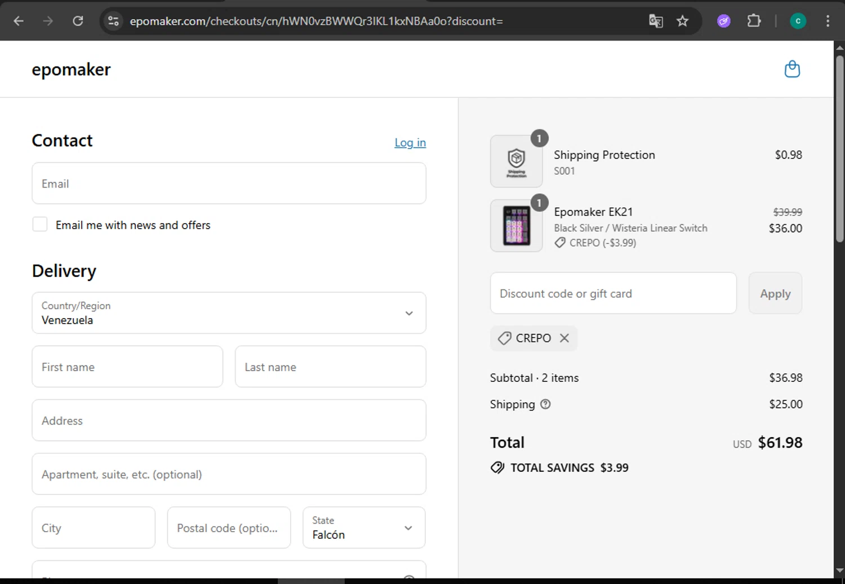Focus the City field
The height and width of the screenshot is (584, 845).
(x=94, y=528)
